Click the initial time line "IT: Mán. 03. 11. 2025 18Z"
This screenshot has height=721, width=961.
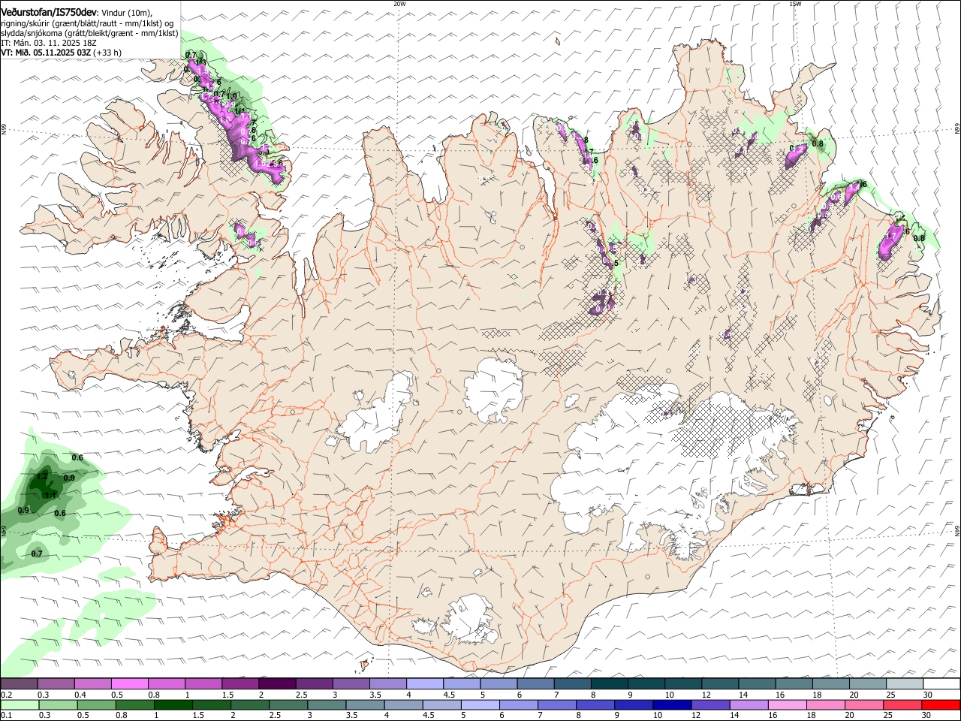coord(49,43)
